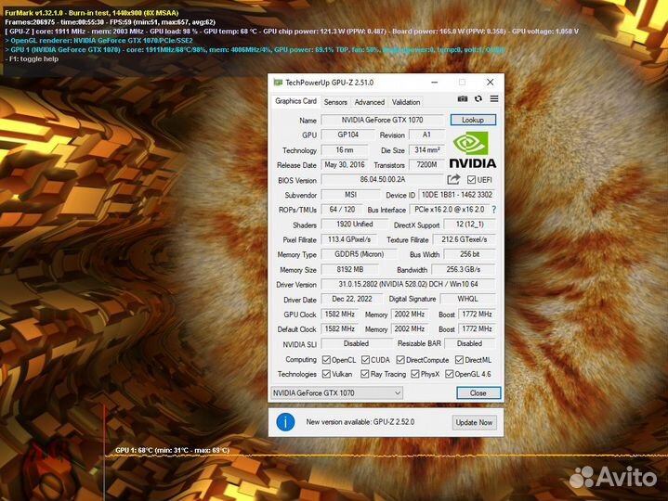
Task: Switch to the Advanced tab
Action: (x=369, y=102)
